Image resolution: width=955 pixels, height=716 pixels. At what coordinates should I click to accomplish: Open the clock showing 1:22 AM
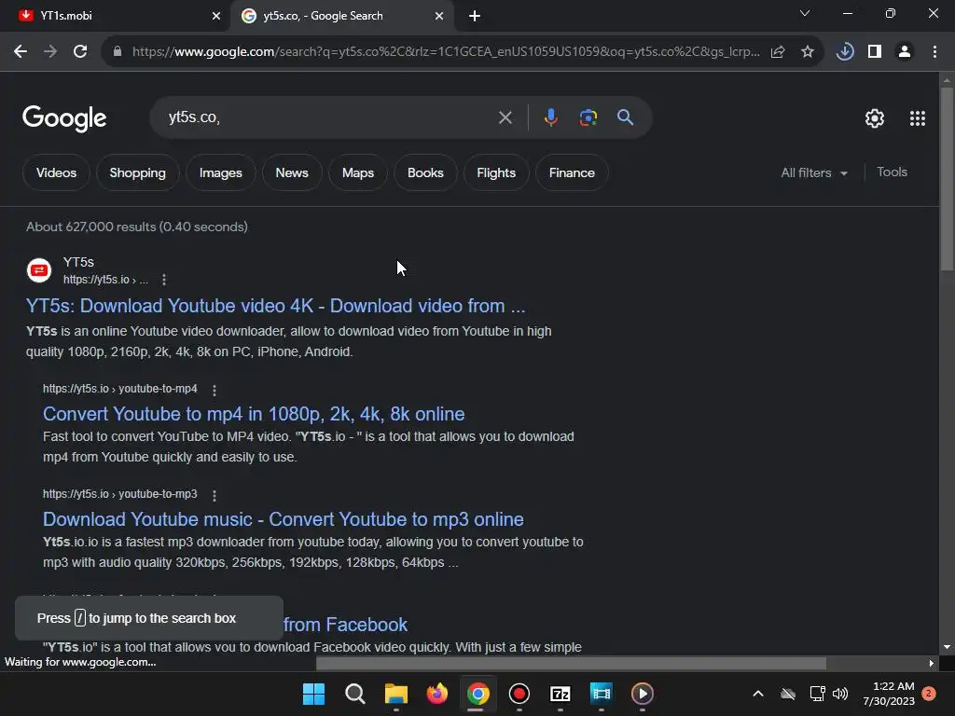889,694
